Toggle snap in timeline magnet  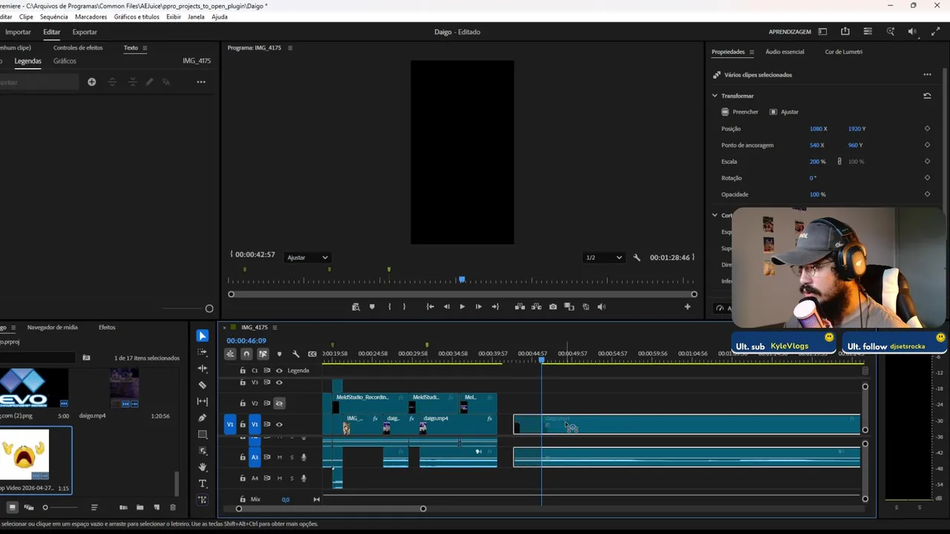[x=246, y=354]
